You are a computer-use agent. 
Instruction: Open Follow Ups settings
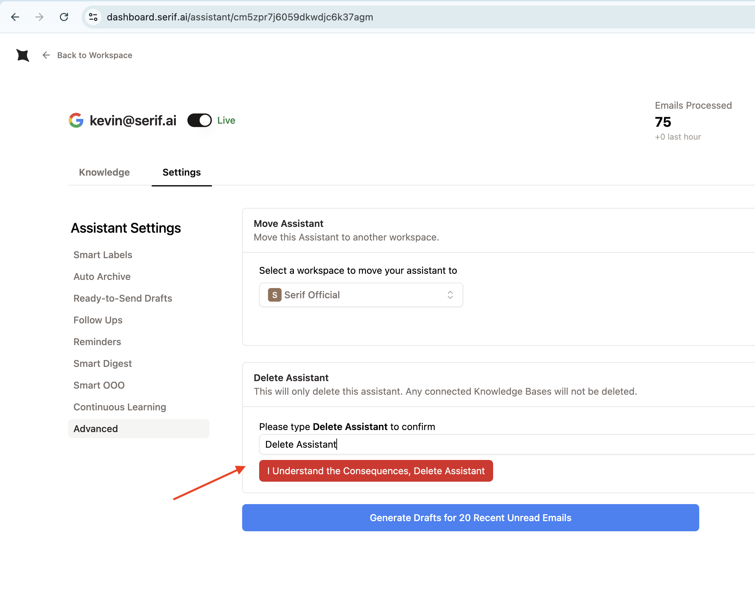(98, 320)
